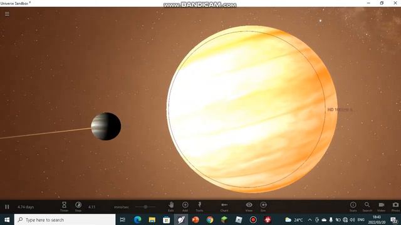Open the Search magnifier in the toolbar
This screenshot has height=225, width=401.
(367, 207)
